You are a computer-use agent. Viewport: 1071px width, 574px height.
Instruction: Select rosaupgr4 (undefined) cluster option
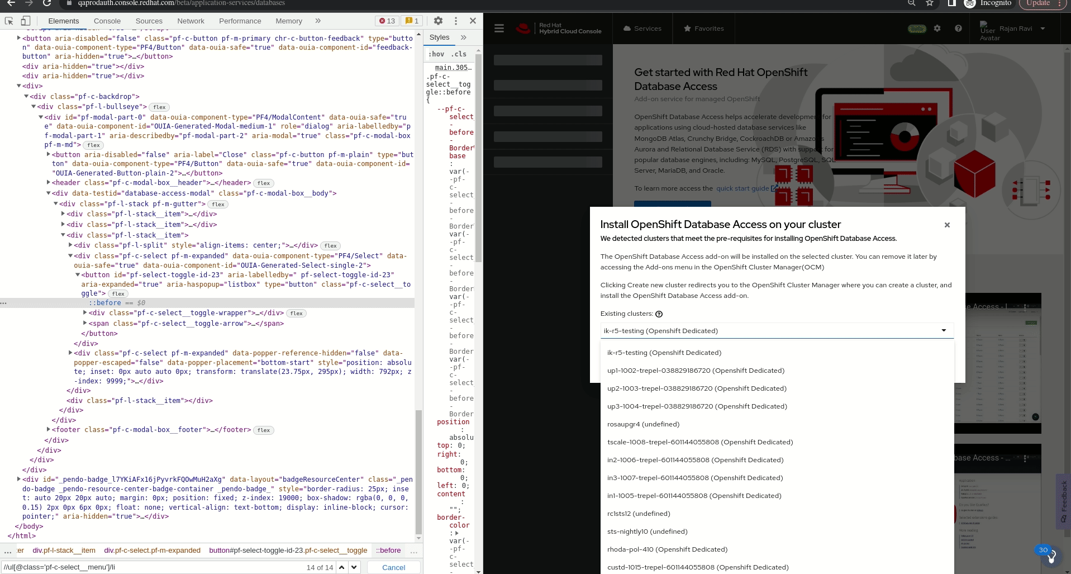coord(777,424)
